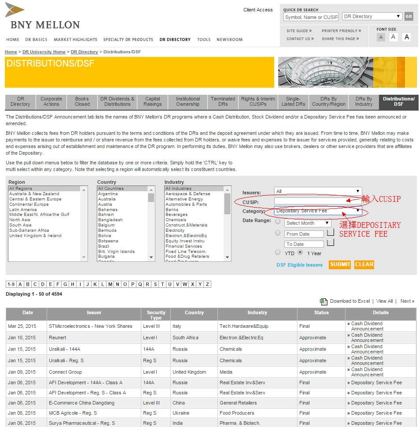Click the Home breadcrumb link
Image resolution: width=419 pixels, height=427 pixels.
(x=11, y=52)
